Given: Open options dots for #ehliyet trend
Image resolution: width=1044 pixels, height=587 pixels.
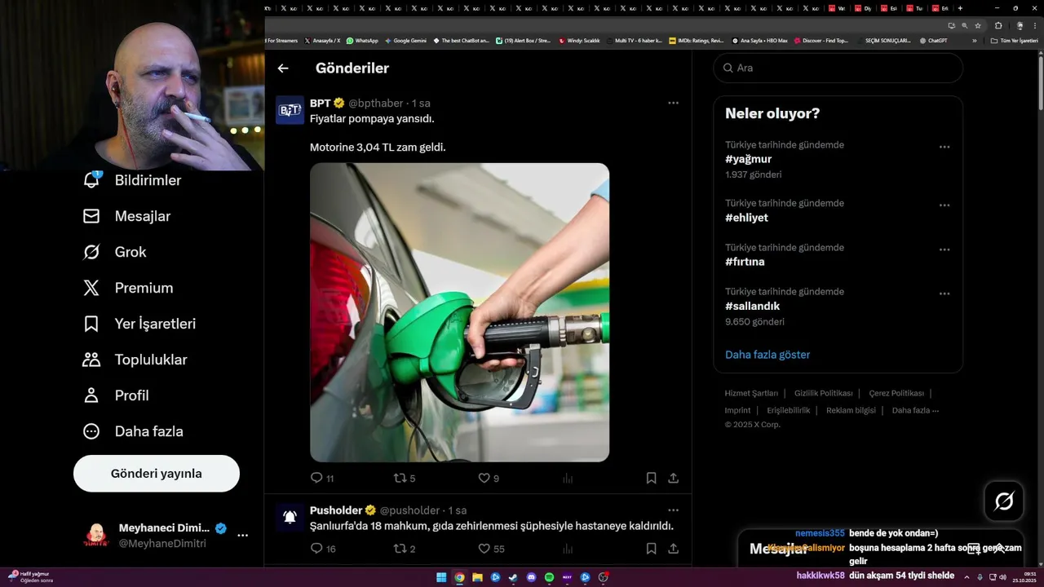Looking at the screenshot, I should [x=944, y=205].
